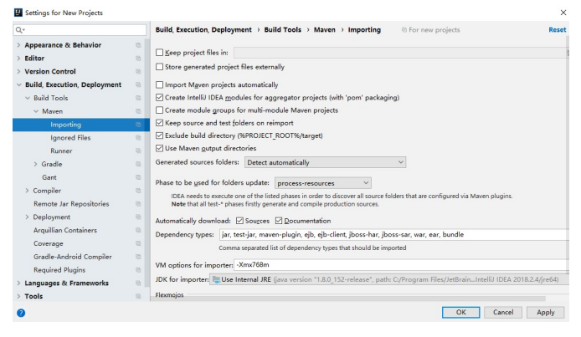
Task: Collapse the Build Tools node
Action: coord(28,98)
